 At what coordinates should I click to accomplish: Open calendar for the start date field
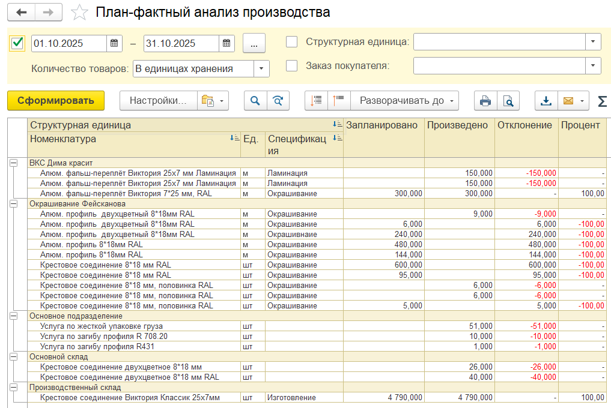[114, 43]
